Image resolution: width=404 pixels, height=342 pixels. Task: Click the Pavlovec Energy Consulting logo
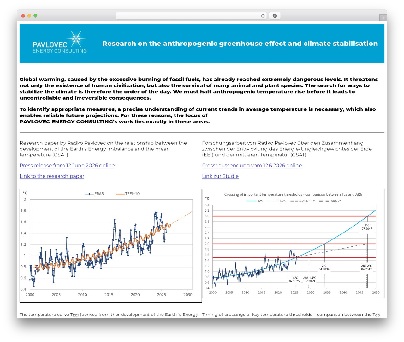(x=60, y=42)
